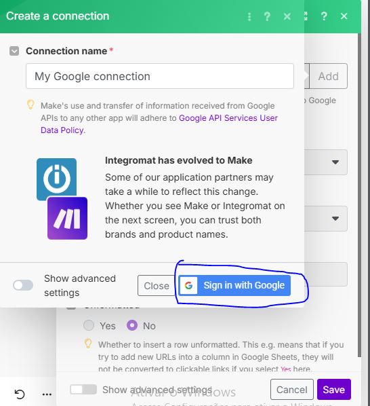Screen dimensions: 370x406
Task: Click the help question mark in connection dialog
Action: point(267,16)
